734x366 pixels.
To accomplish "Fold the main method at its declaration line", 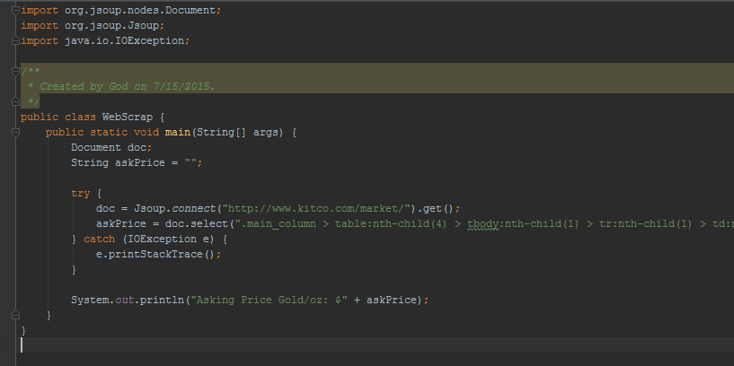I will pyautogui.click(x=16, y=132).
